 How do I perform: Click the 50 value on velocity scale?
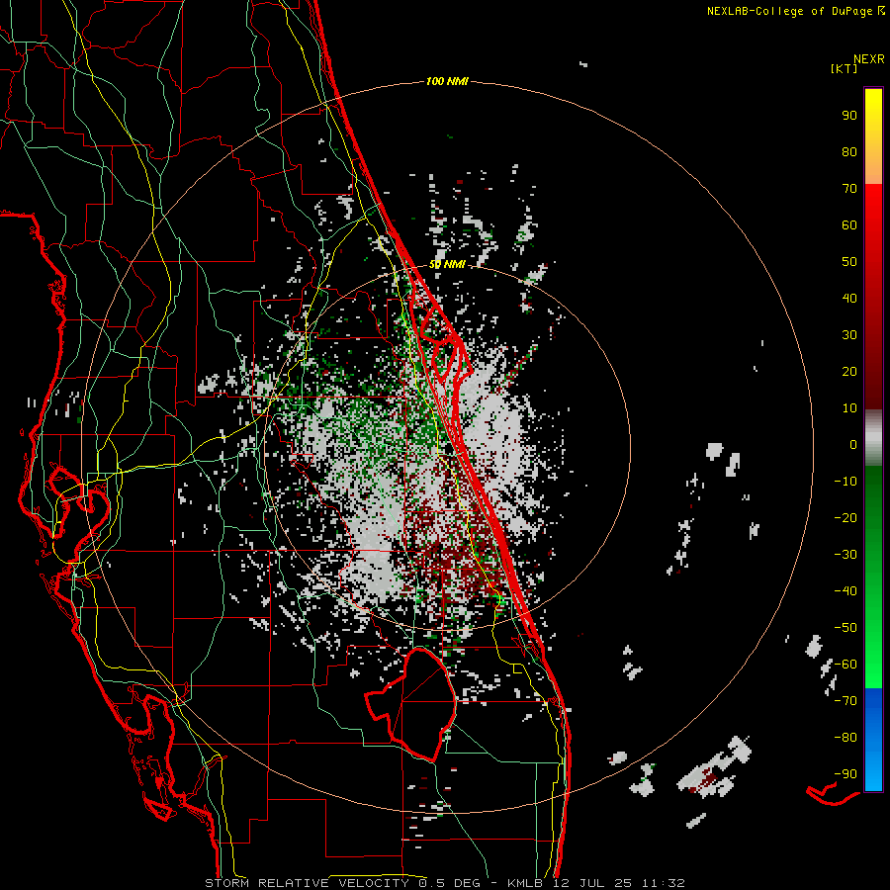pos(849,262)
